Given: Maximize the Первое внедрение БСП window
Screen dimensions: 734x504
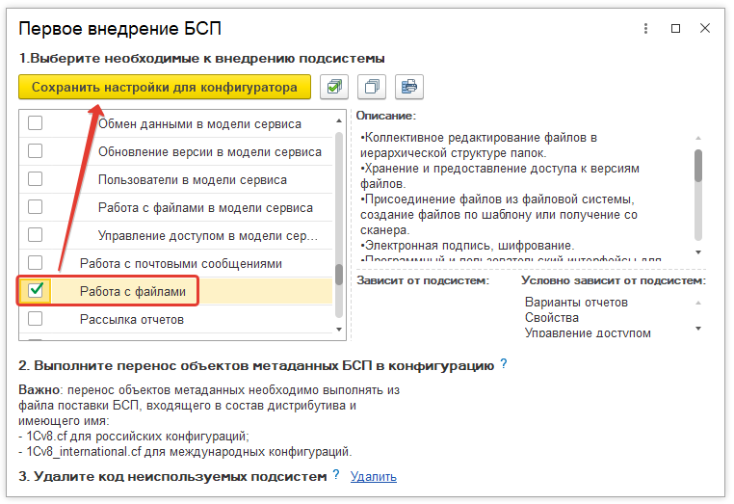Looking at the screenshot, I should tap(676, 29).
